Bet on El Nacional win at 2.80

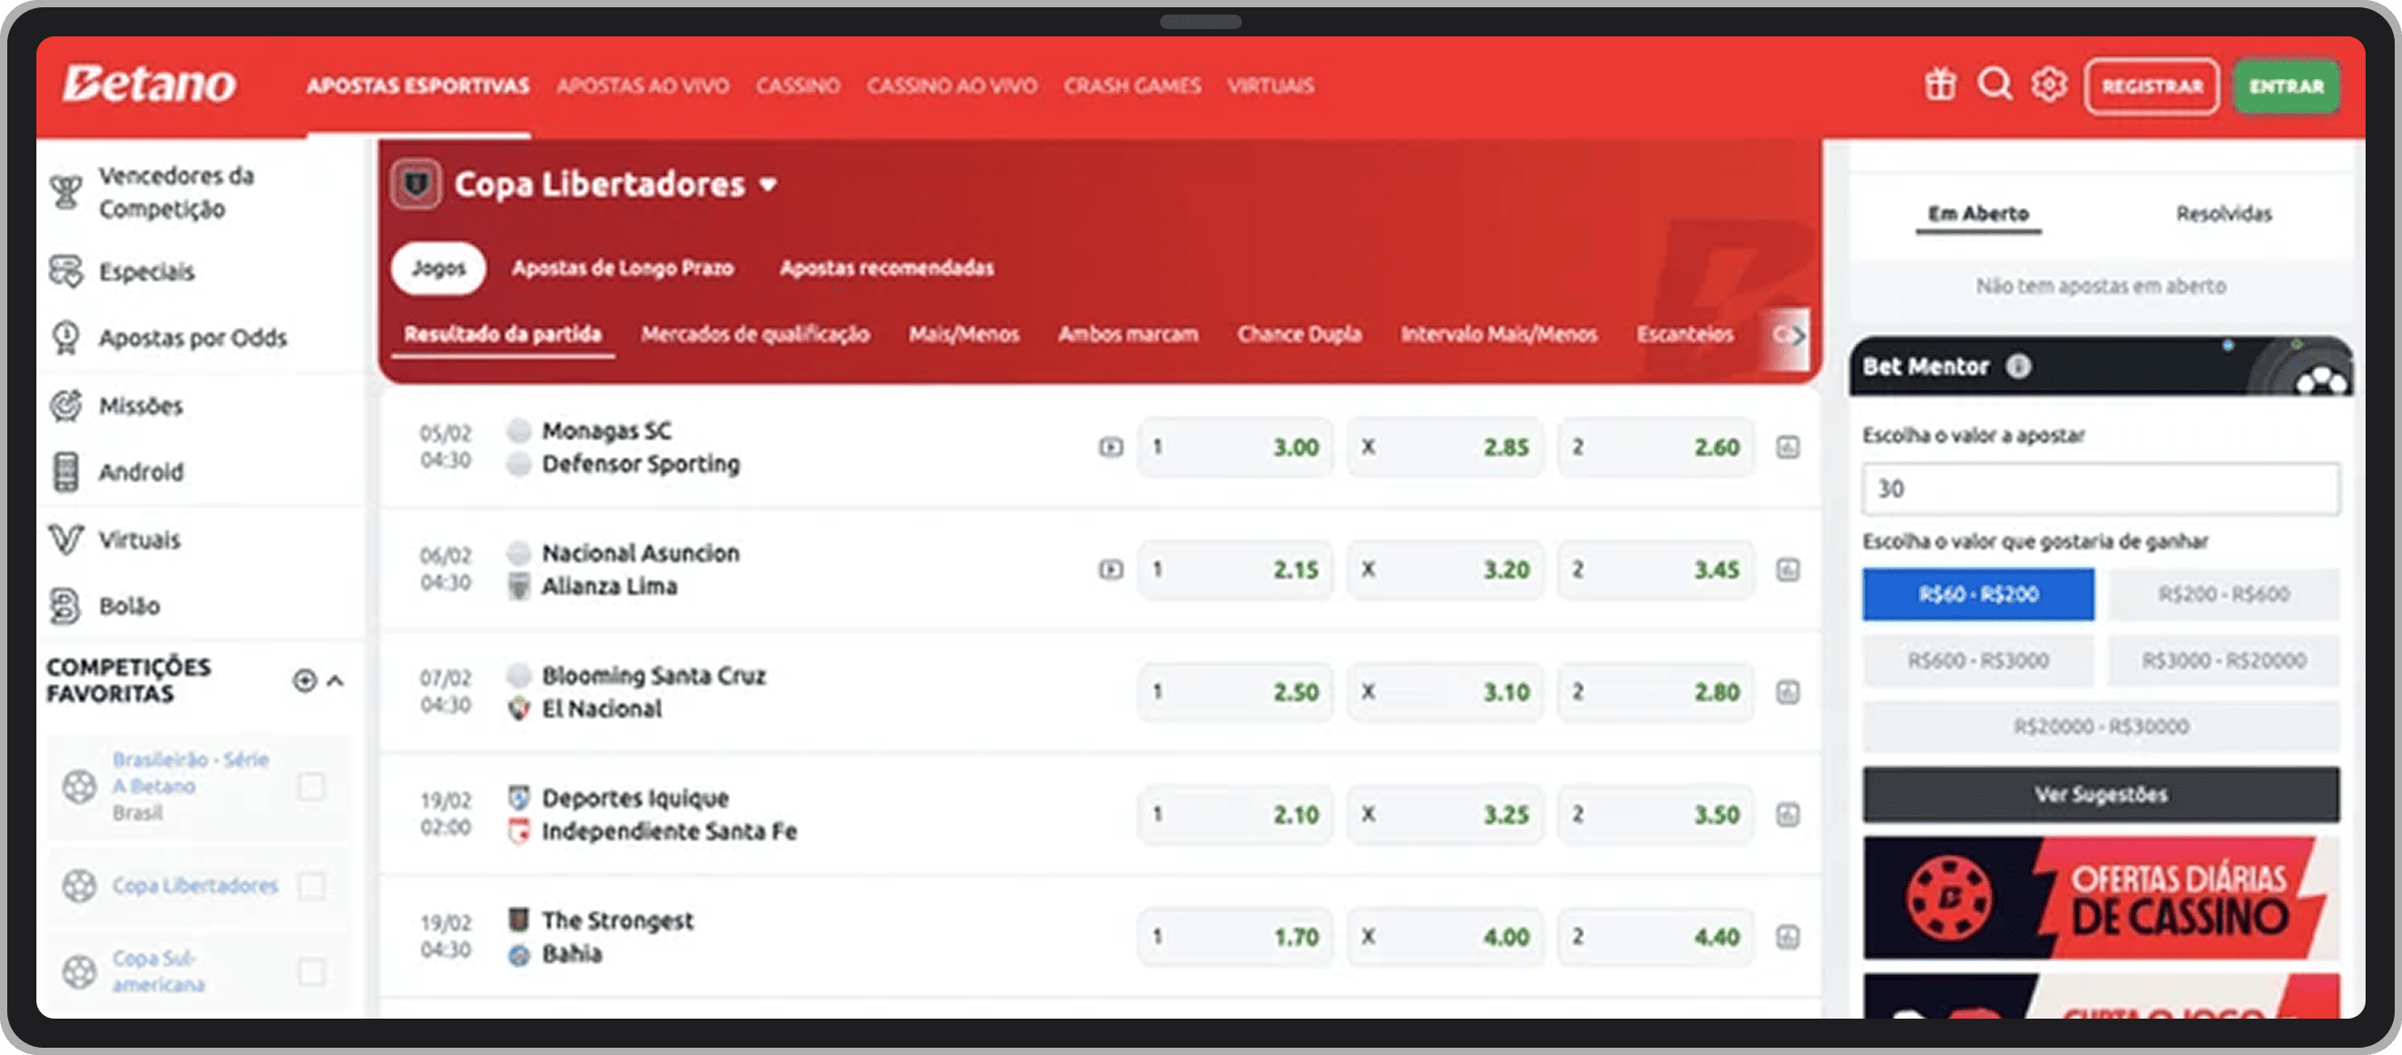click(1656, 692)
